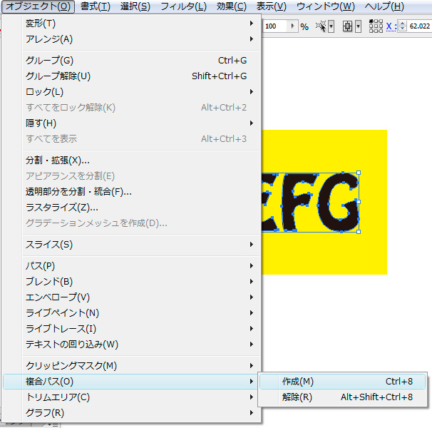
Task: Click the select similar objects icon
Action: (322, 26)
